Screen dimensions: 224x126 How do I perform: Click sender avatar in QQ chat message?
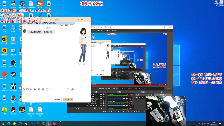coord(25,31)
